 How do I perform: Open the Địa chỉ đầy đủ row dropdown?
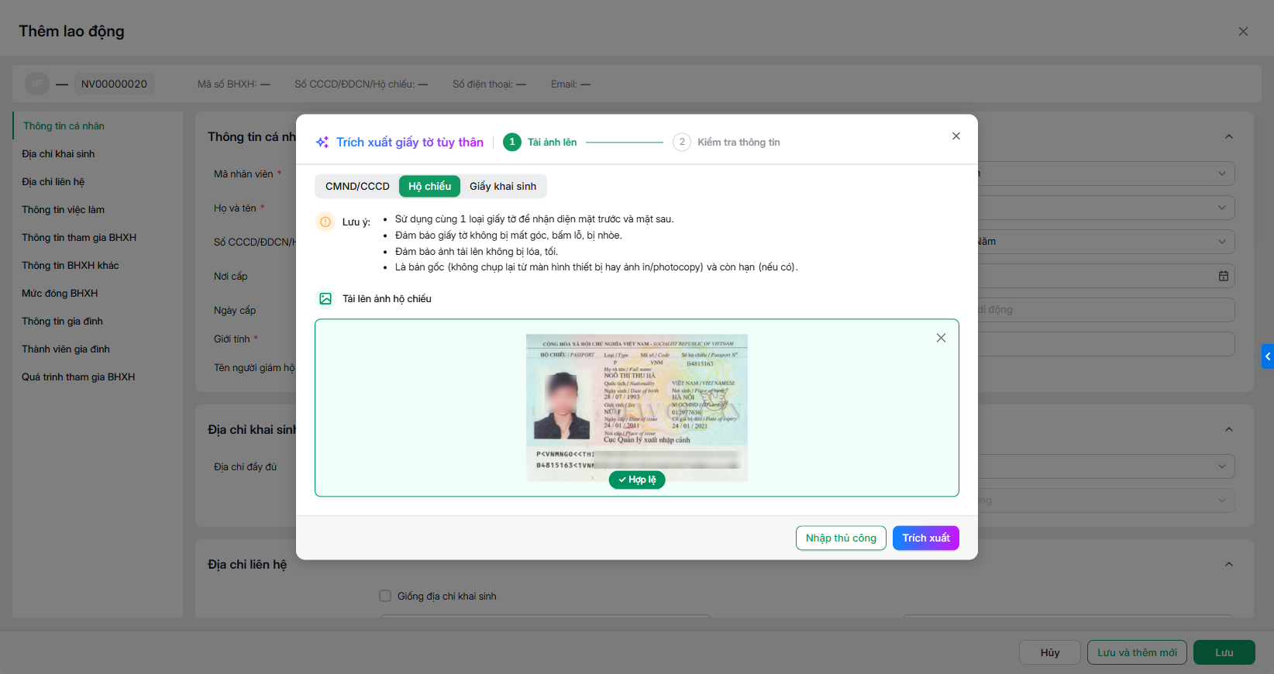1222,466
